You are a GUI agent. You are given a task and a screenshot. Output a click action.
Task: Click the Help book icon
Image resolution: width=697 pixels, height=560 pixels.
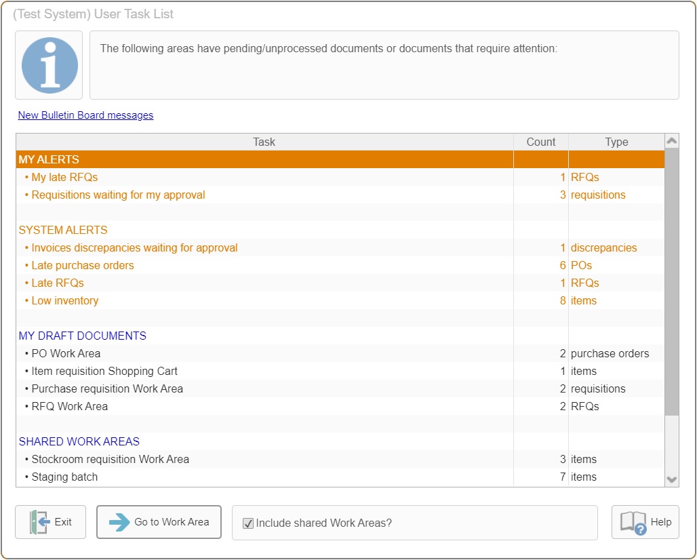pyautogui.click(x=633, y=522)
